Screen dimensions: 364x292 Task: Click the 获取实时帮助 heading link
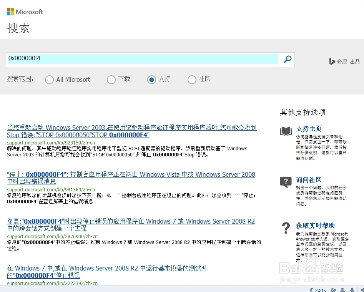[x=315, y=226]
